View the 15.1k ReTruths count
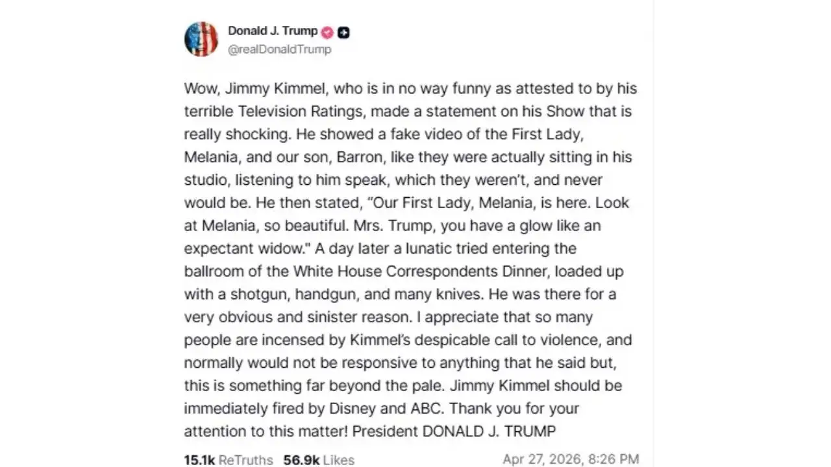 pos(199,460)
